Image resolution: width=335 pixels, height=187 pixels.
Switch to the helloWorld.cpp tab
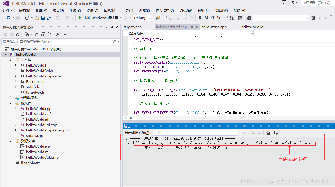pos(214,27)
